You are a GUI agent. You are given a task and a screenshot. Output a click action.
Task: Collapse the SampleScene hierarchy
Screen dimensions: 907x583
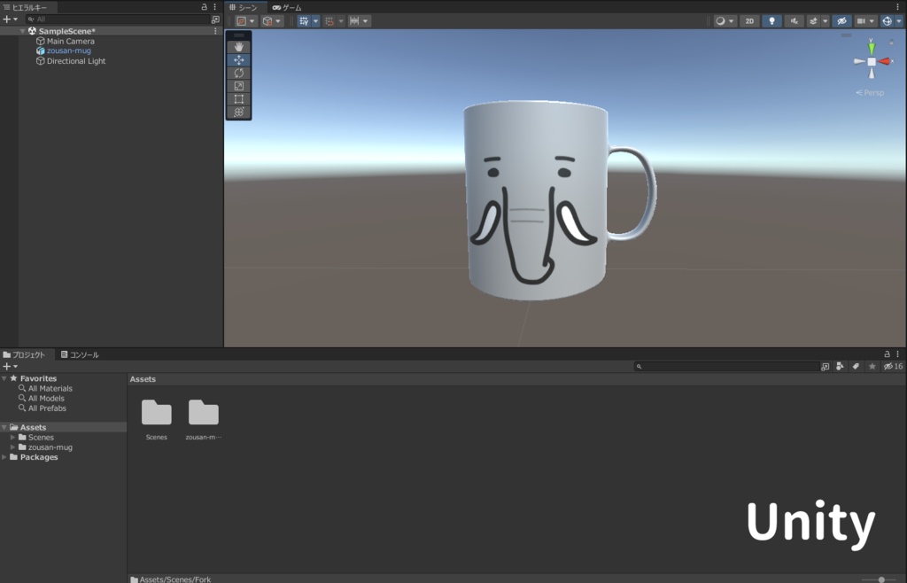coord(21,30)
